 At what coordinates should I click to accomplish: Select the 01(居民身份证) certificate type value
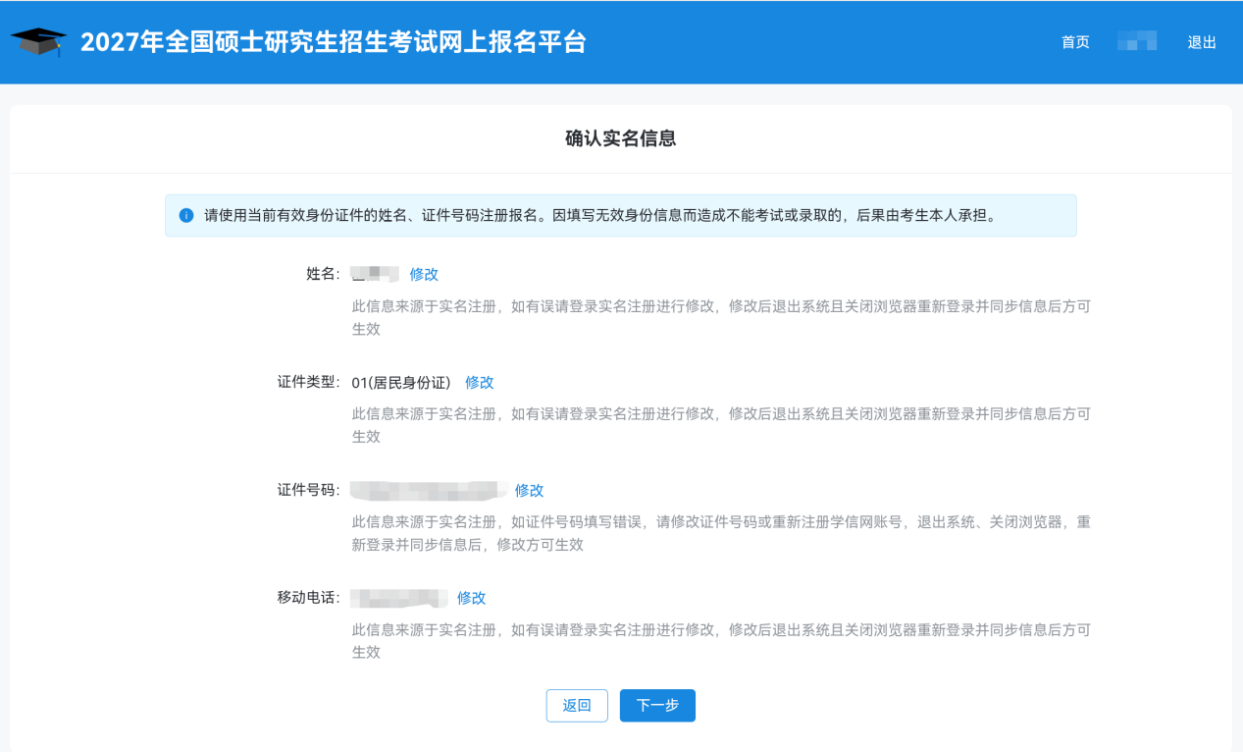click(401, 382)
